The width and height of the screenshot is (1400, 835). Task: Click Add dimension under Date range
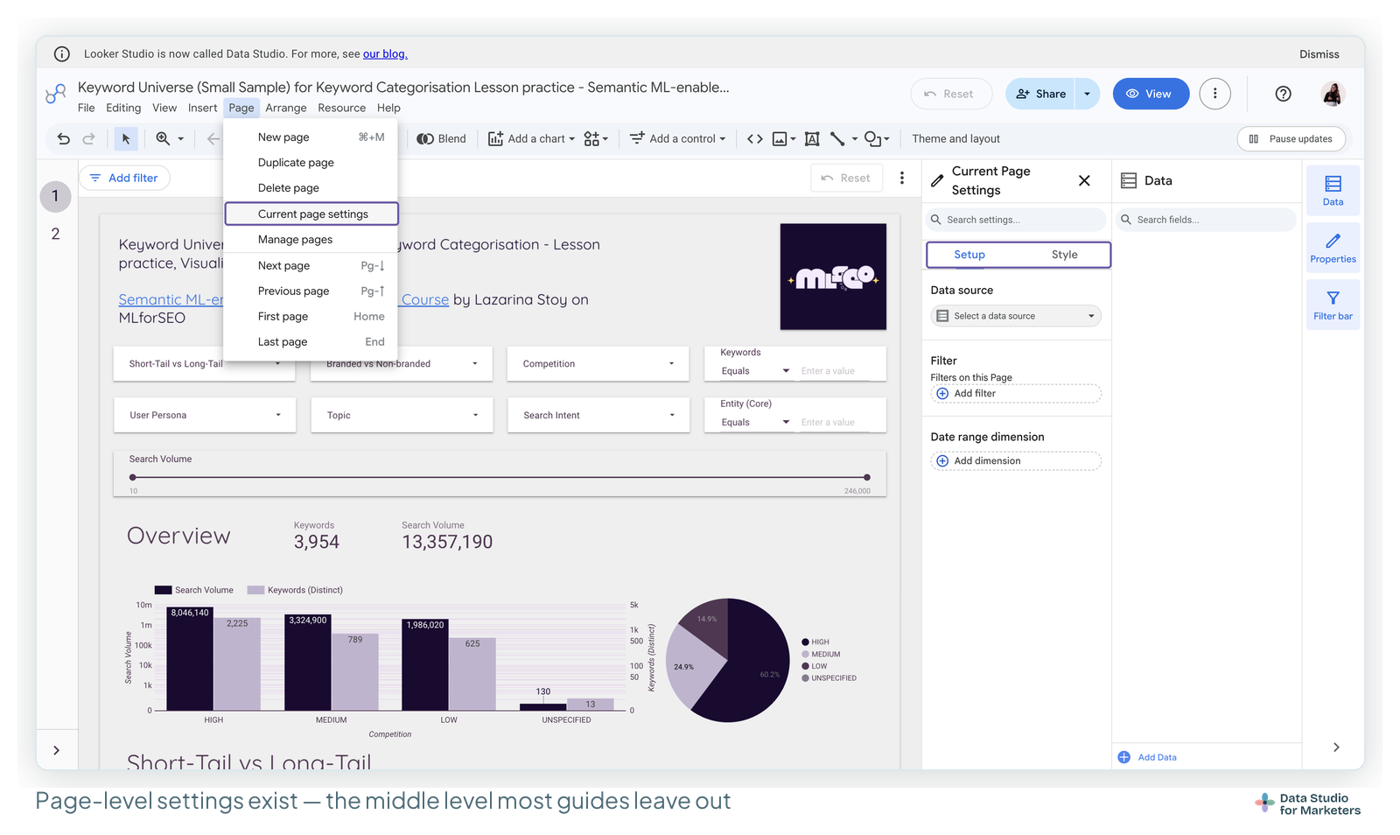pos(1016,460)
